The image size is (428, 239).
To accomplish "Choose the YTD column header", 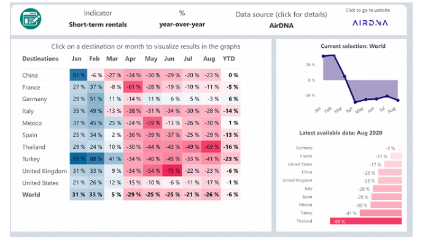I will click(229, 59).
